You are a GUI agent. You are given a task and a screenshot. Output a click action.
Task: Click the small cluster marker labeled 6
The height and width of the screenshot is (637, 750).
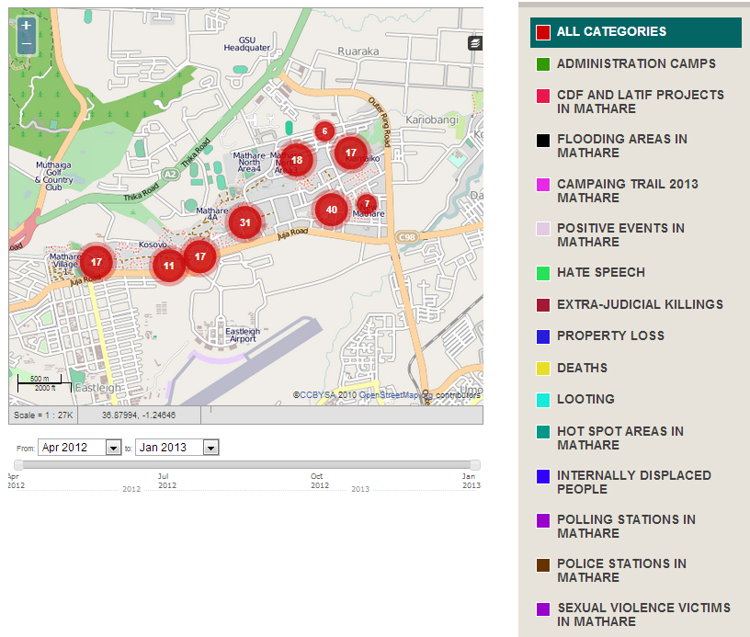324,131
